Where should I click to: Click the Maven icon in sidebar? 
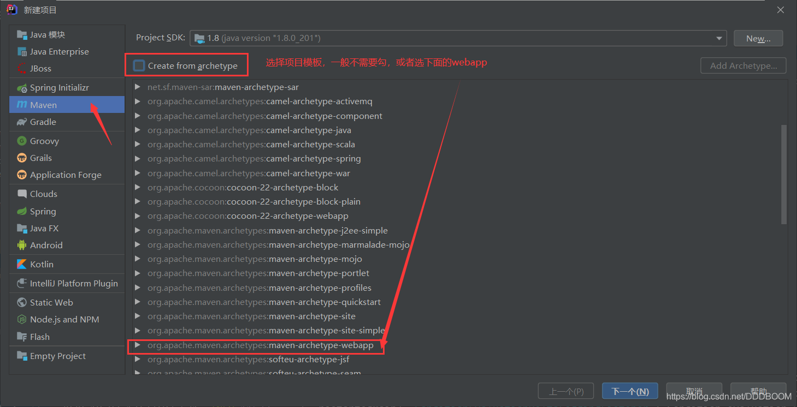[x=22, y=105]
